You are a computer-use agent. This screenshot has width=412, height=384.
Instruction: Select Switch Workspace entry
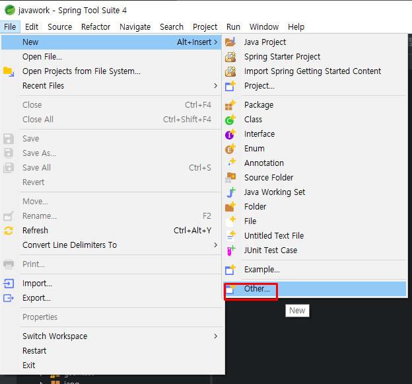112,336
